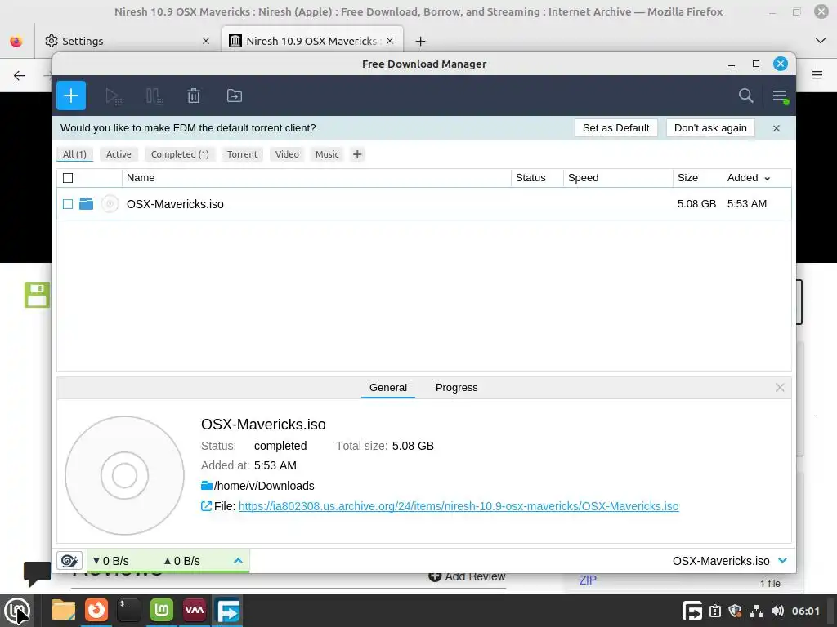The image size is (837, 627).
Task: Click speech bubble icon on webpage
Action: pyautogui.click(x=38, y=574)
